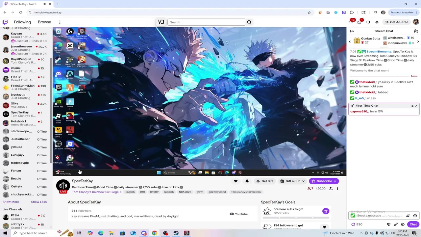The image size is (421, 237).
Task: Open Hotshotx1 channel in sidebar
Action: coord(25,123)
